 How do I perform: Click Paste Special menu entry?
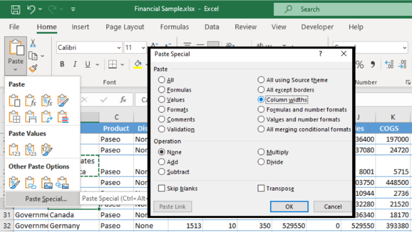42,199
